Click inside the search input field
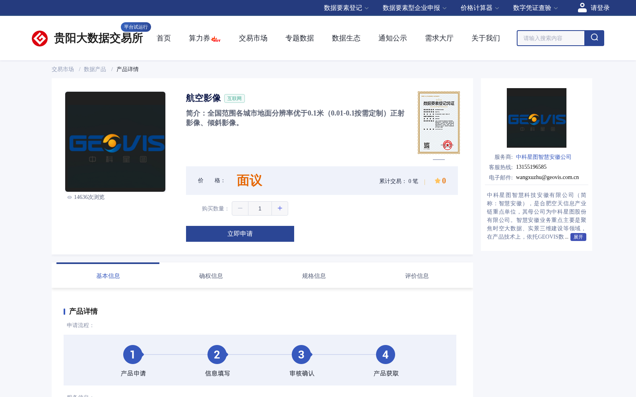 coord(551,38)
